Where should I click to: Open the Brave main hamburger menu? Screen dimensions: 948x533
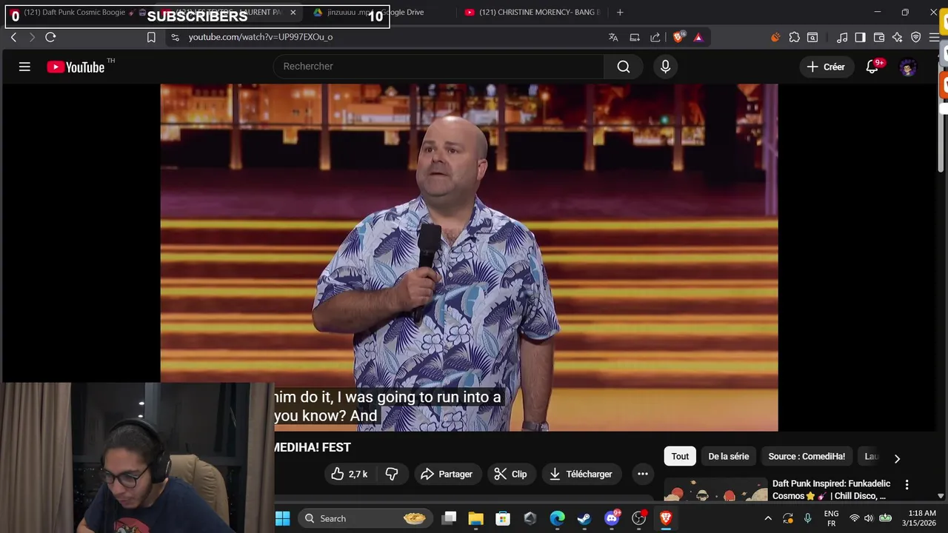tap(934, 37)
